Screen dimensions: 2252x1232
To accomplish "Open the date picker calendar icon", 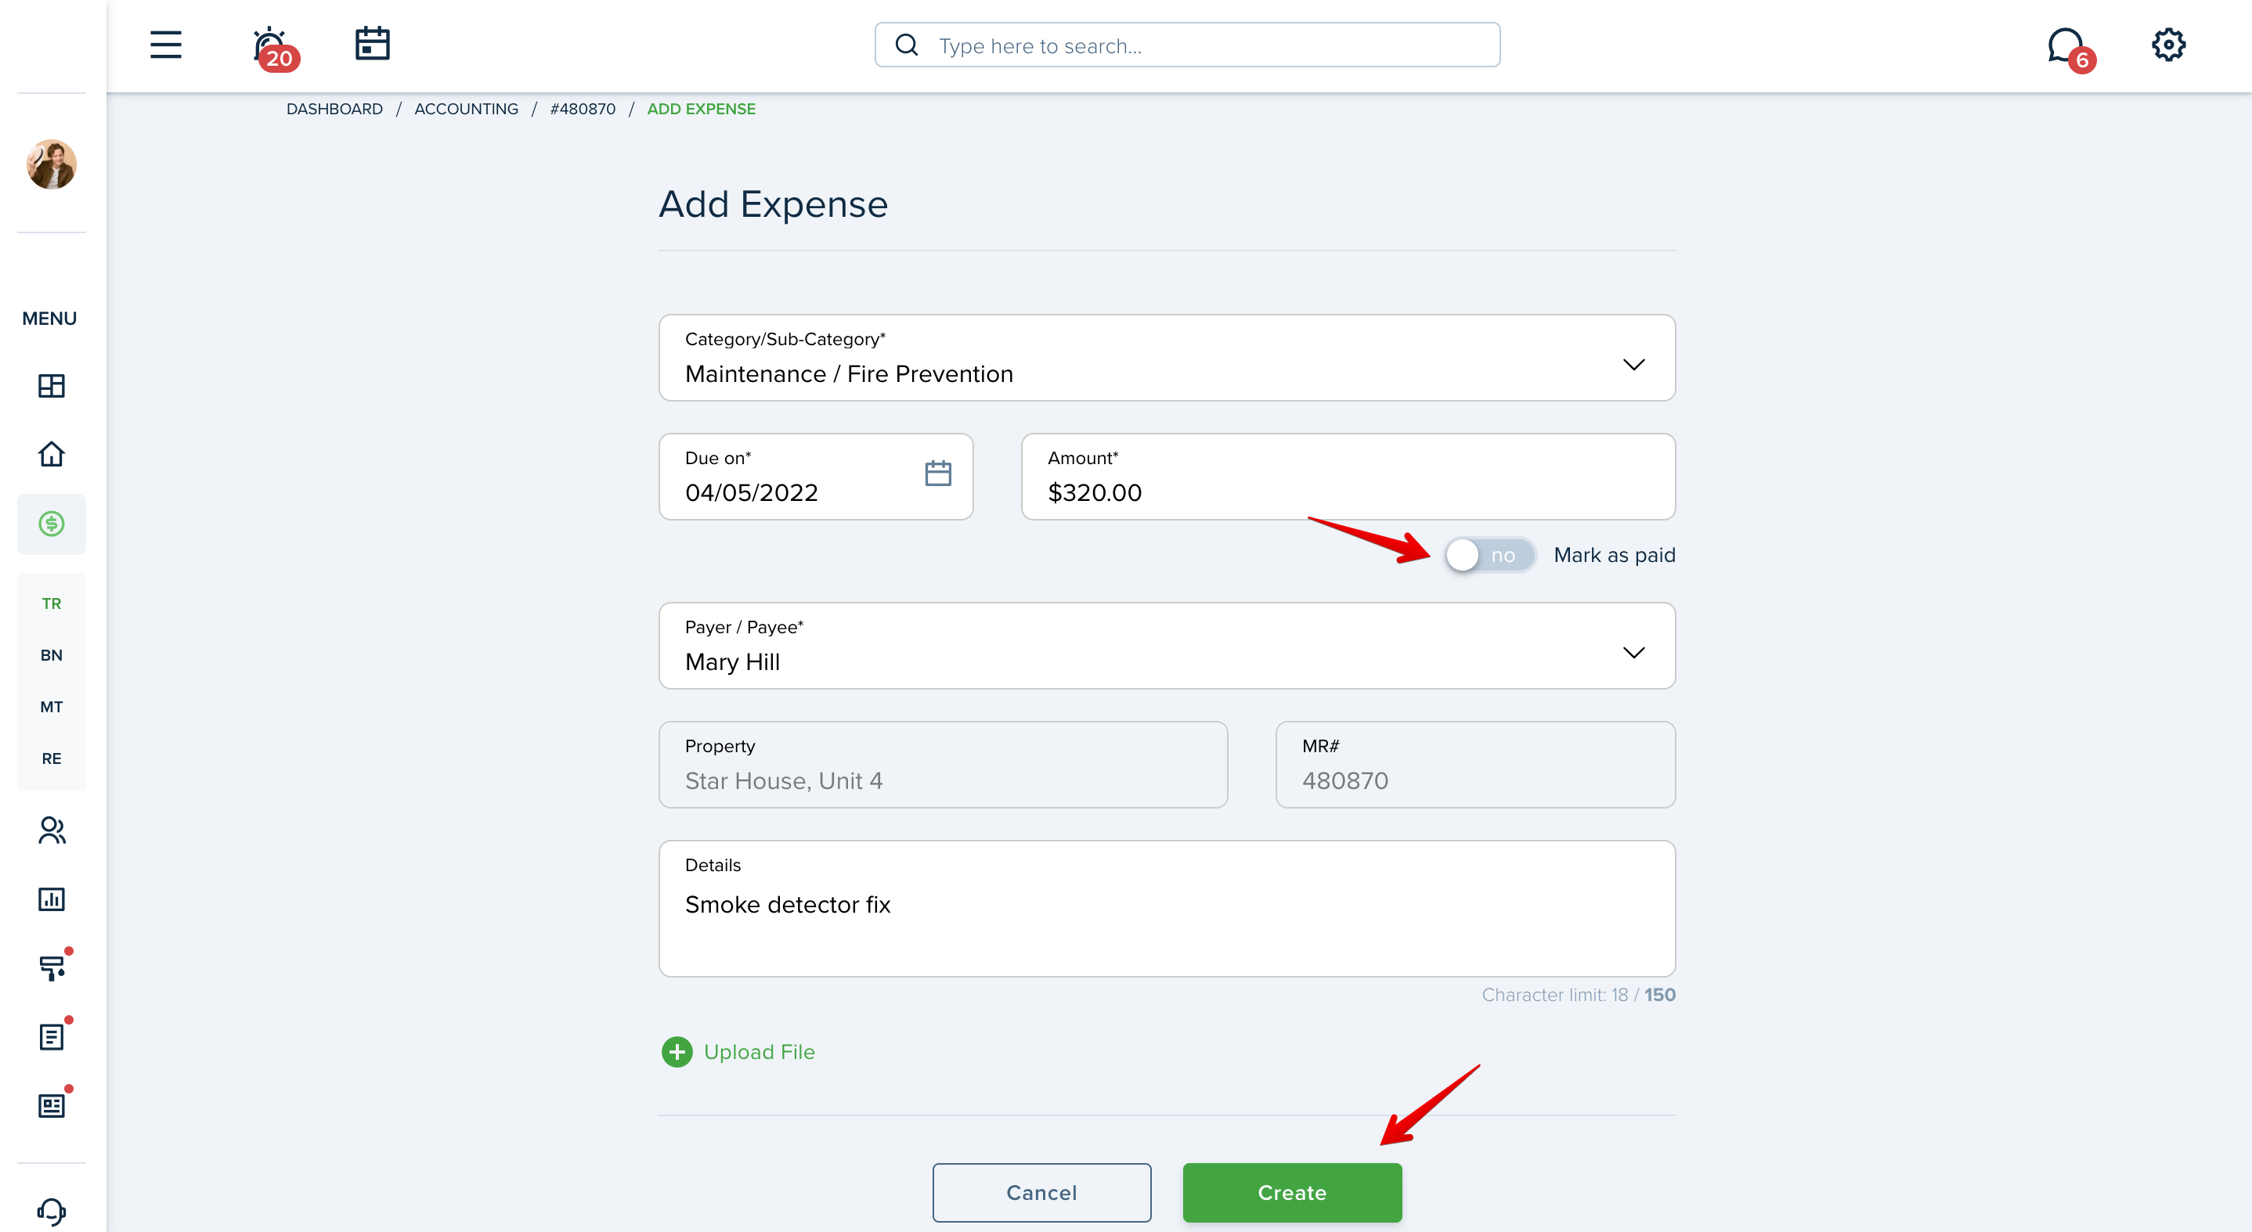I will point(938,474).
